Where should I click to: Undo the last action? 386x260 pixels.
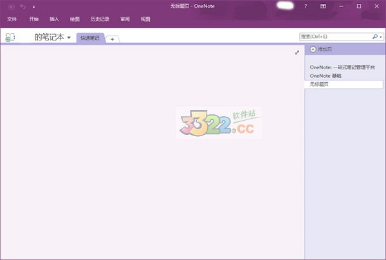pyautogui.click(x=23, y=6)
